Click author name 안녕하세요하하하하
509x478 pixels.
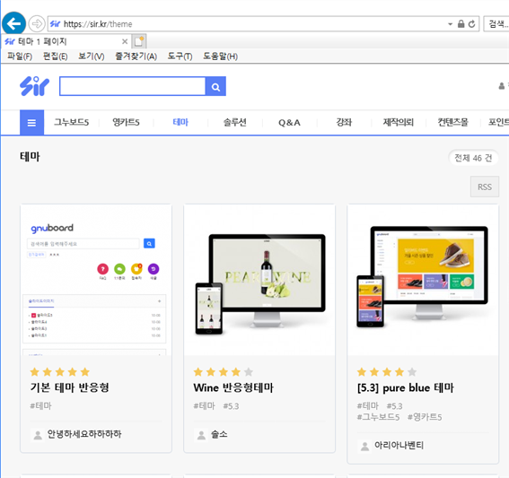(84, 434)
